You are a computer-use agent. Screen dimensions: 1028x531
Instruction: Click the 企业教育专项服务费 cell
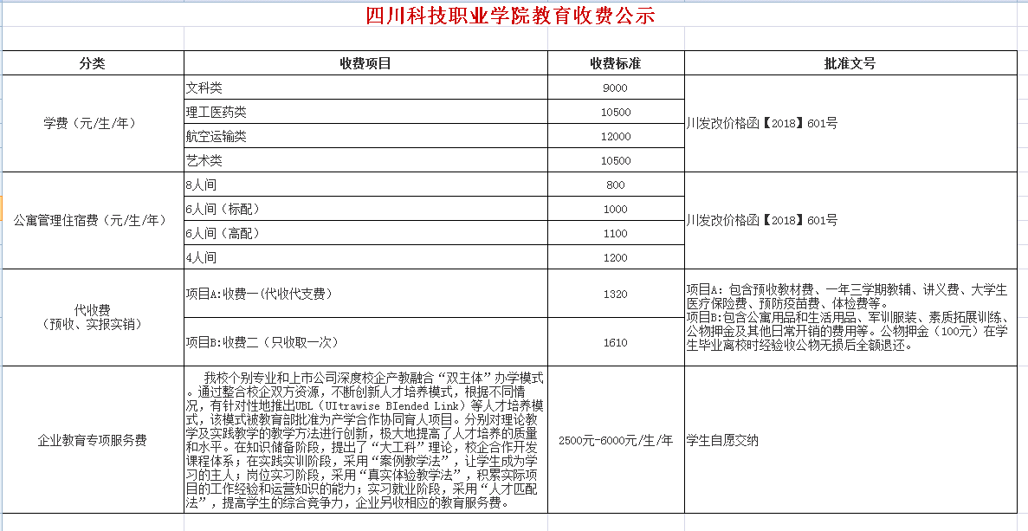[93, 440]
